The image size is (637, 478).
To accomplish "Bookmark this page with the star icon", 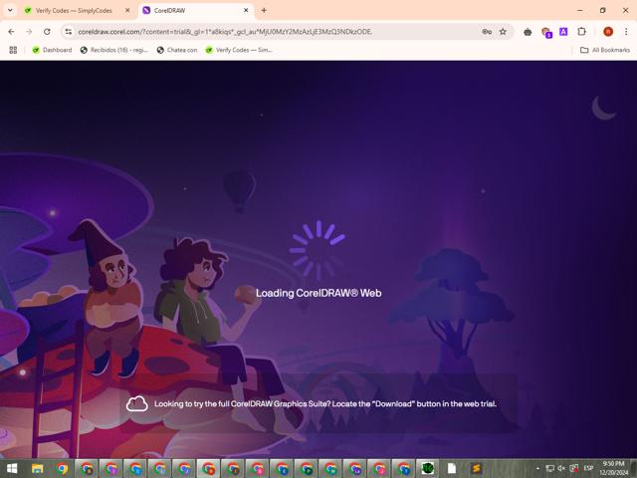I will click(503, 32).
